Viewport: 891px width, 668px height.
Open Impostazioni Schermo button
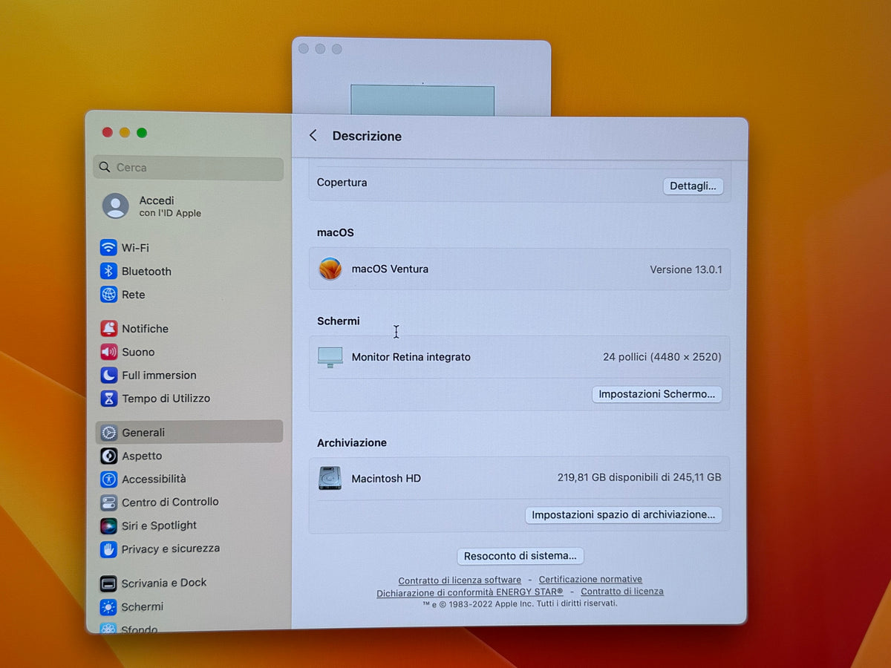point(656,394)
